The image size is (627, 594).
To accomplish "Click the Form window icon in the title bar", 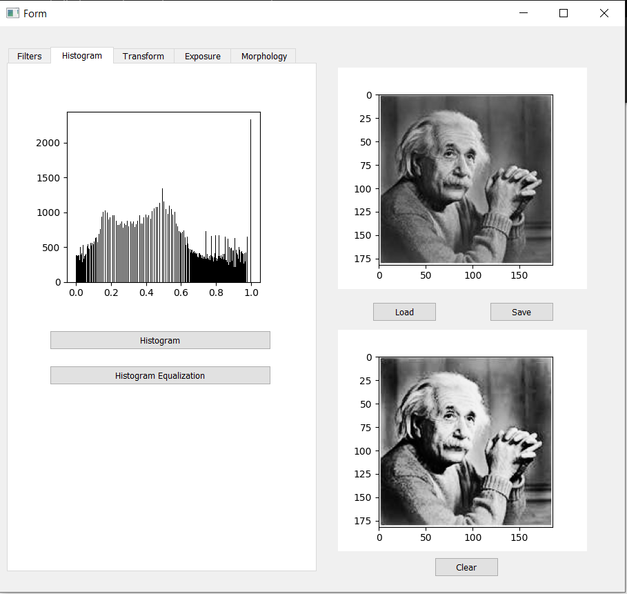I will pos(12,13).
